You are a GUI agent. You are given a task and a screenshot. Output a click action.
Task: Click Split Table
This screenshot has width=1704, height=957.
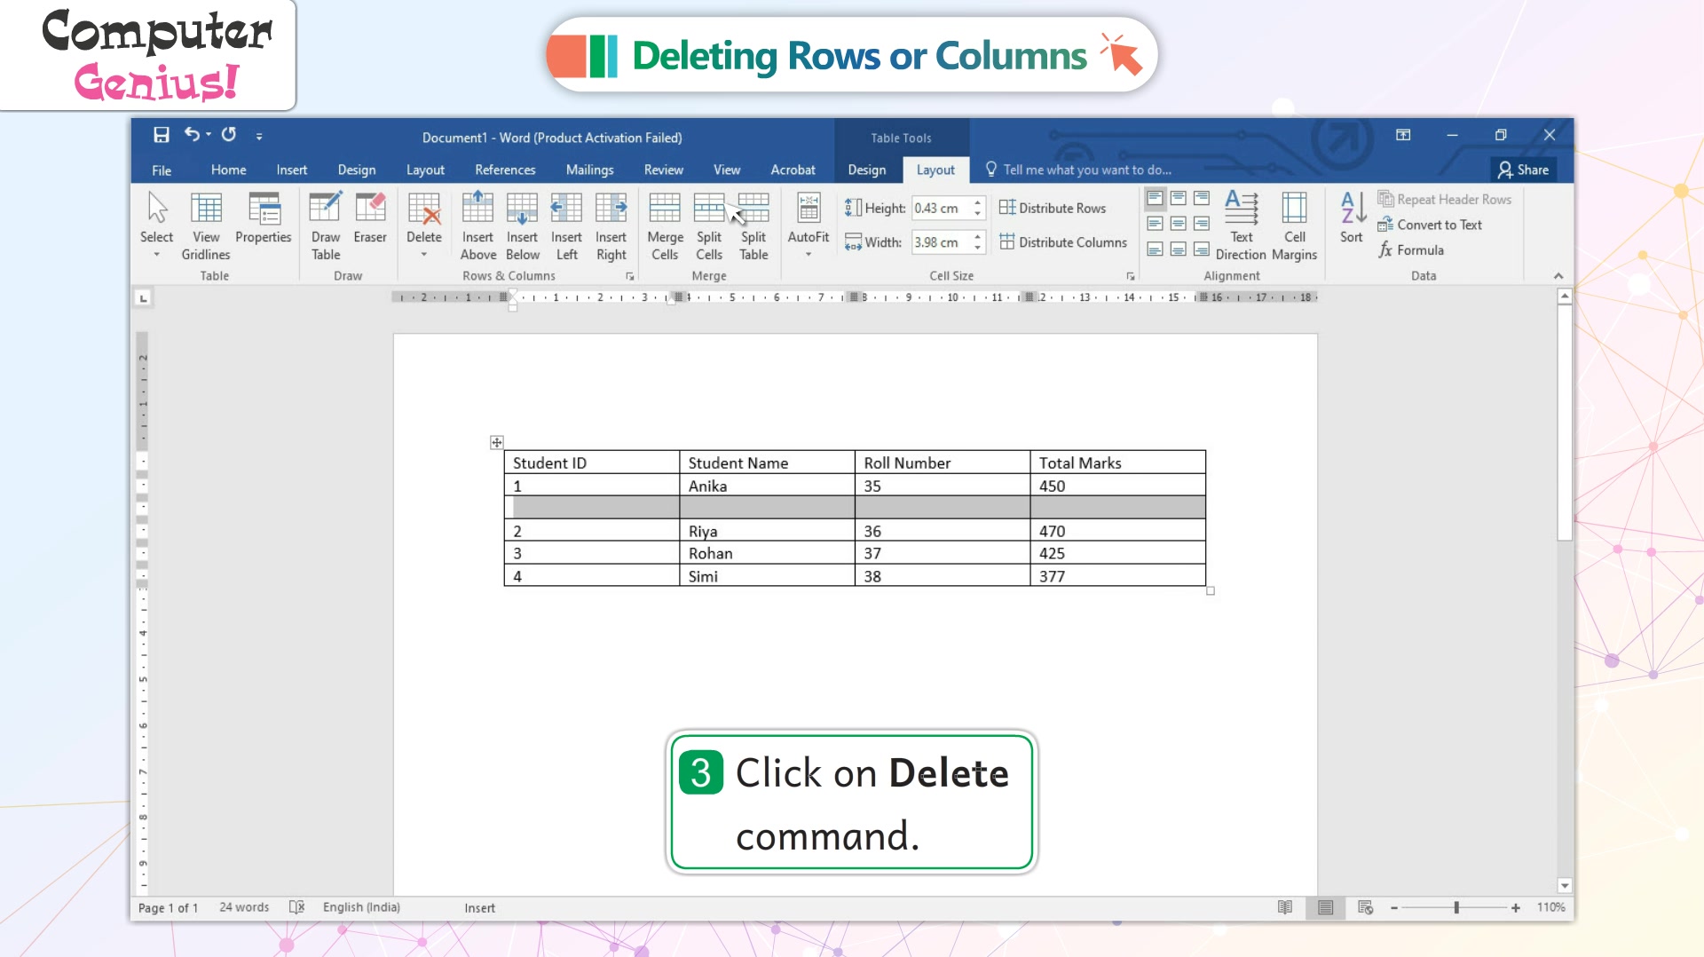point(753,226)
